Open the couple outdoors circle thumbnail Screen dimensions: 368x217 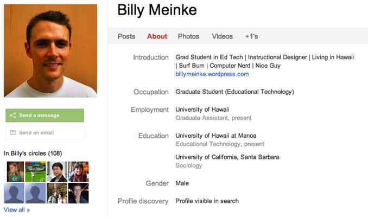tap(57, 193)
